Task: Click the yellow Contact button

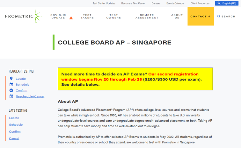Action: click(x=201, y=16)
